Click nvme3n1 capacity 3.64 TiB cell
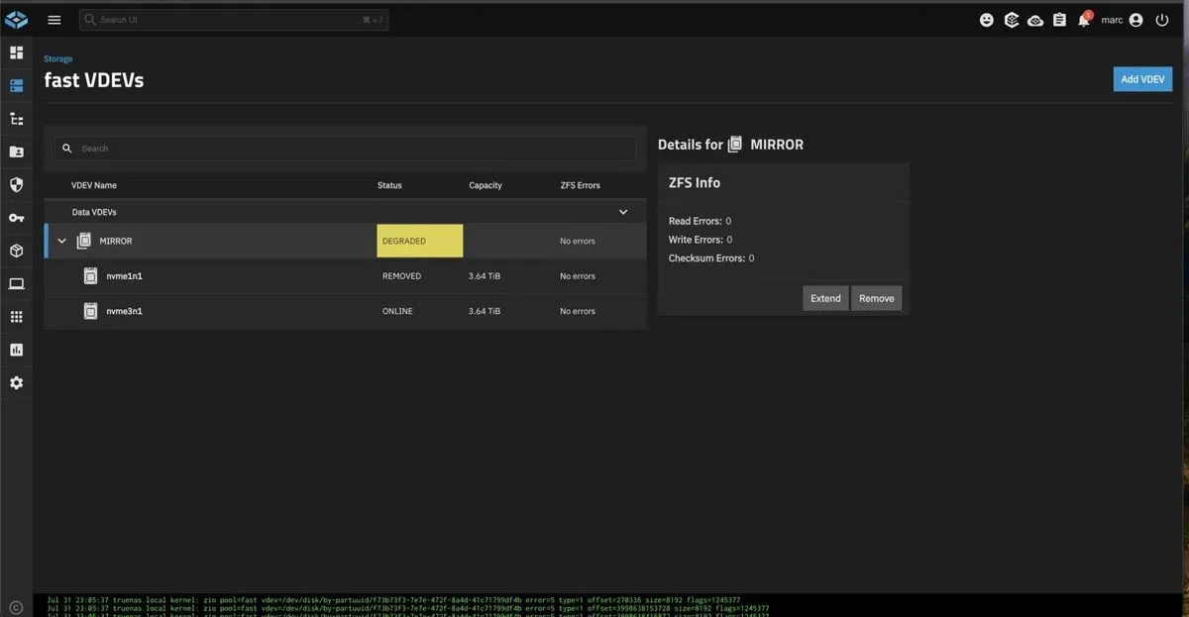1189x617 pixels. [x=485, y=311]
